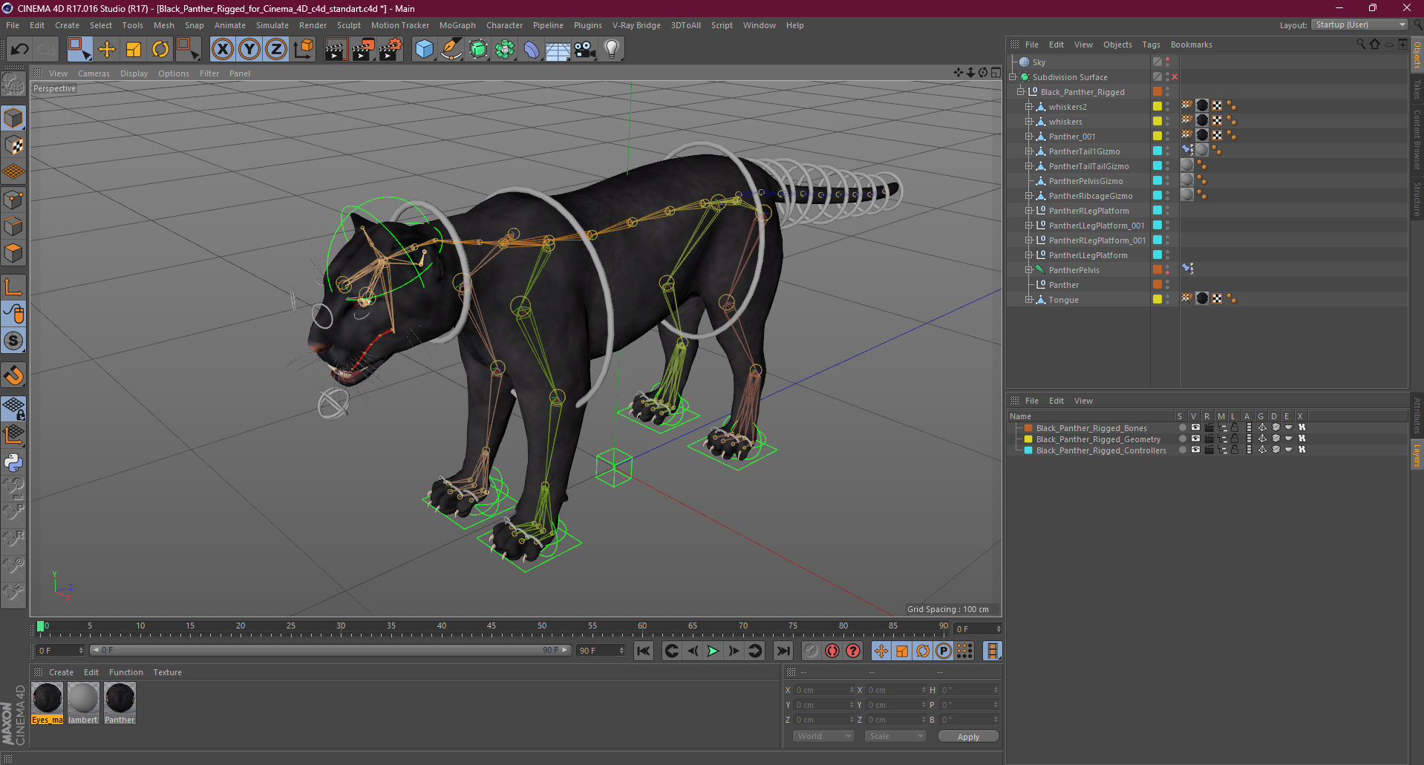Toggle view for Black_Panther_Rigged_Controllers layer

click(x=1195, y=450)
